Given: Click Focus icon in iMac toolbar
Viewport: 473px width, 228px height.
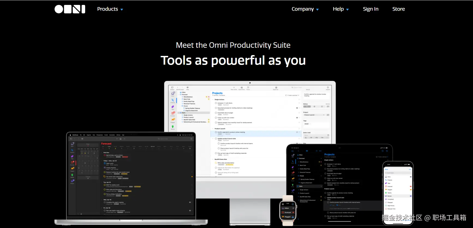Looking at the screenshot, I should pos(248,88).
